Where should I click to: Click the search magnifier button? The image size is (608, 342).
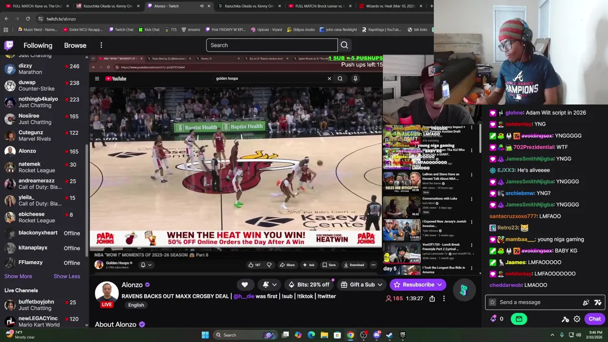(344, 45)
